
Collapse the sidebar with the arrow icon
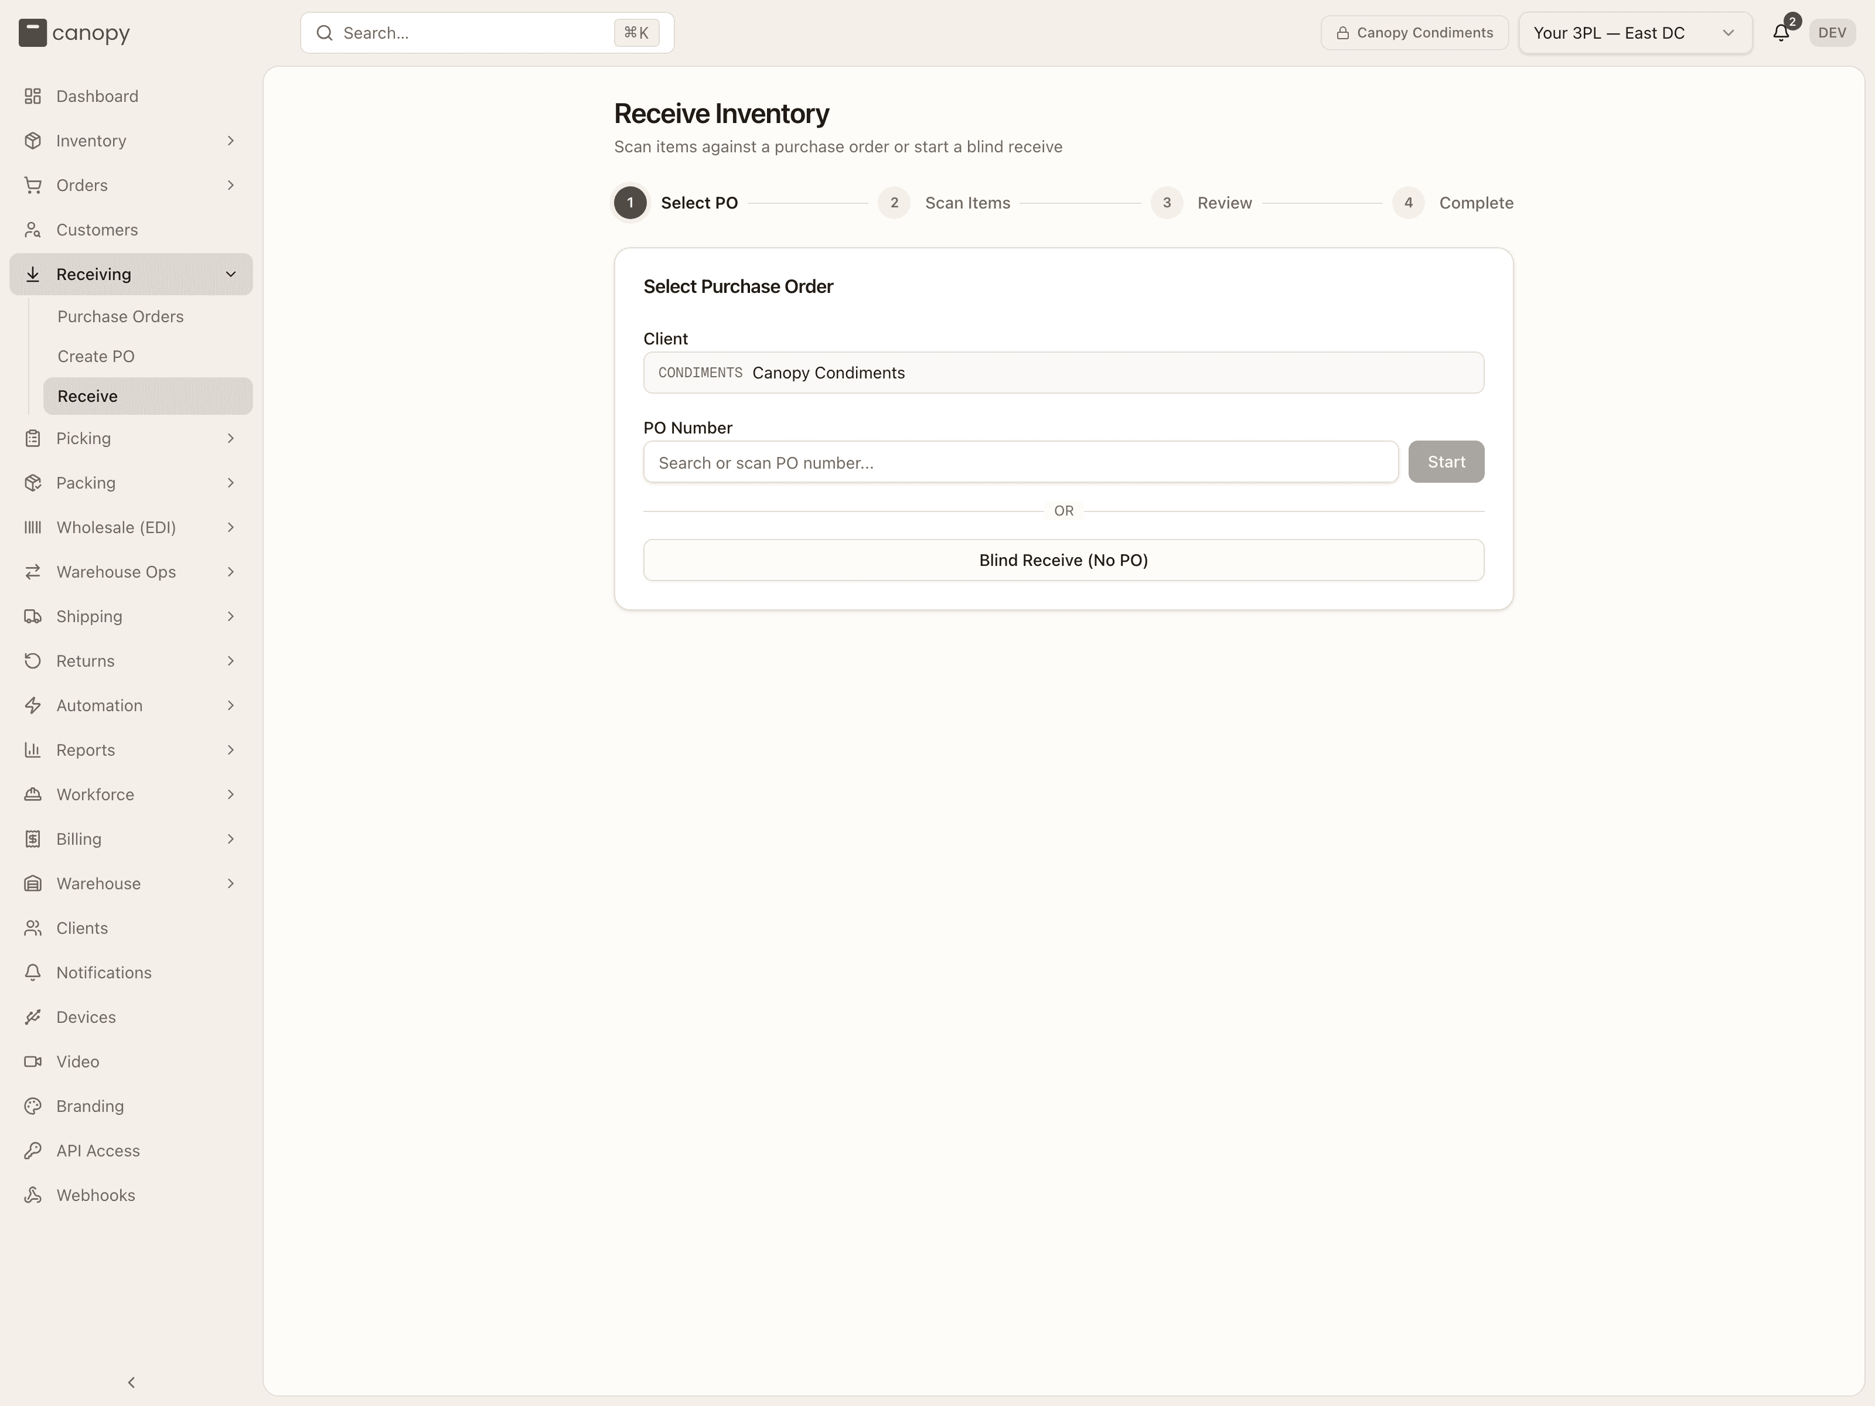[131, 1382]
